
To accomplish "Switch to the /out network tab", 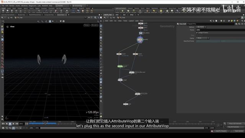I will click(x=124, y=15).
